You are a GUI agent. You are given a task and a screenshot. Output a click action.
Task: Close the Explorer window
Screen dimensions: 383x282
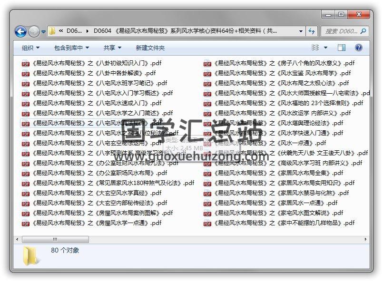point(358,15)
